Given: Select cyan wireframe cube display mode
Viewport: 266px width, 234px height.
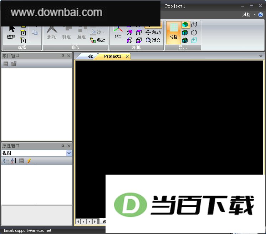Looking at the screenshot, I should pos(194,40).
